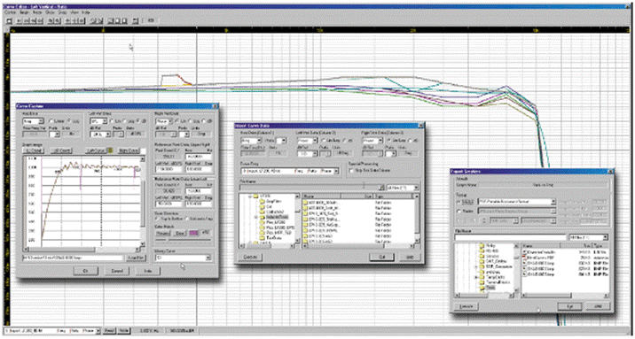
Task: Open the PDF vector format dropdown in Export Graphics
Action: [517, 202]
